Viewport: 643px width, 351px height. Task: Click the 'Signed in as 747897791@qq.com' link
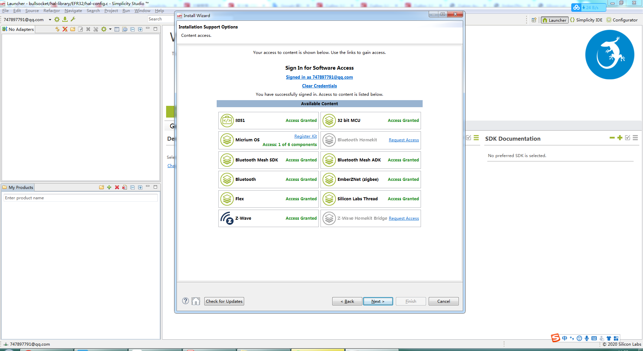pos(319,77)
